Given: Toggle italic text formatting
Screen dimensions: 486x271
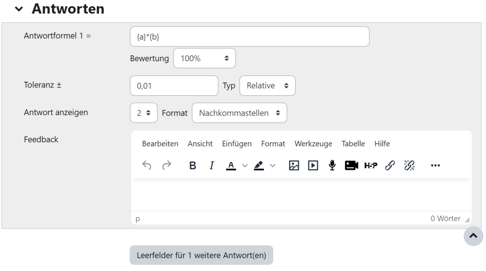Looking at the screenshot, I should pos(211,165).
